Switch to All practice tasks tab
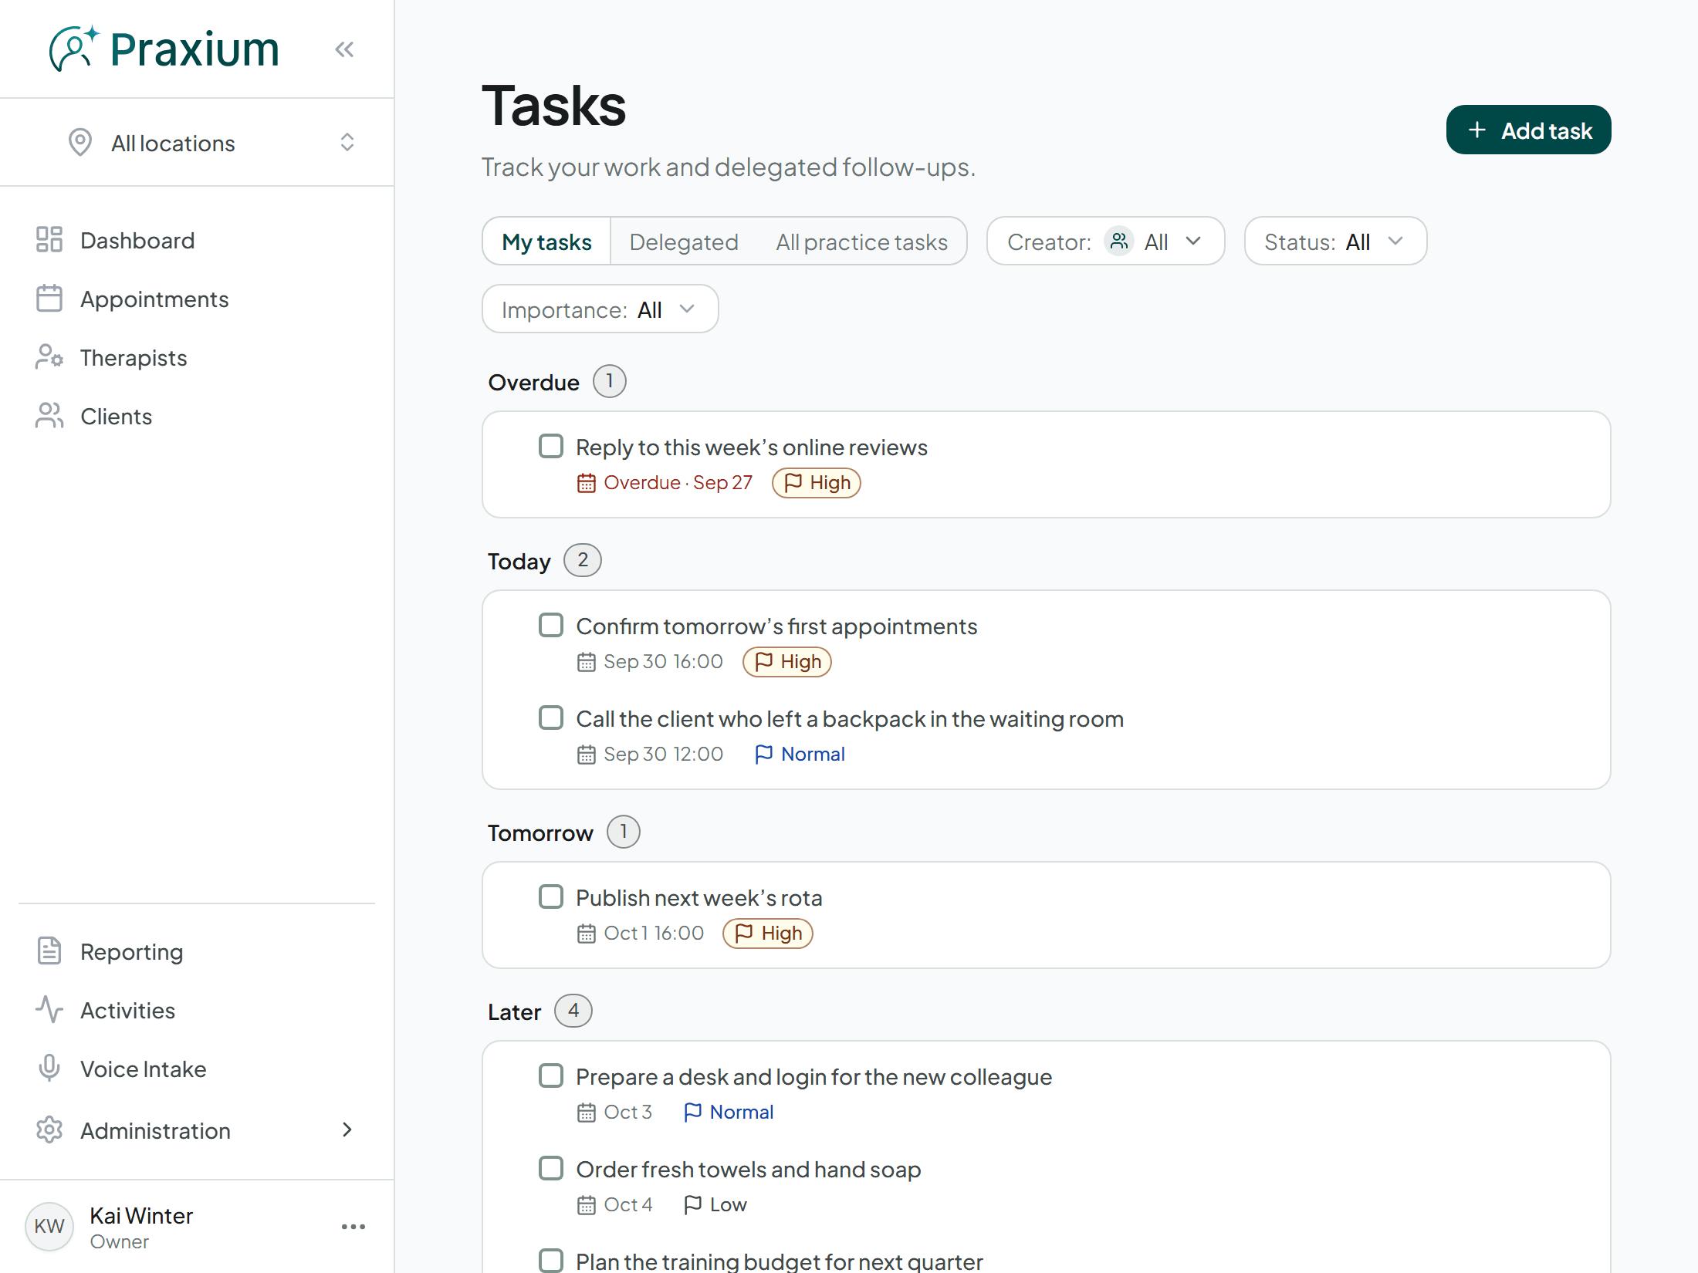The height and width of the screenshot is (1273, 1698). coord(861,241)
